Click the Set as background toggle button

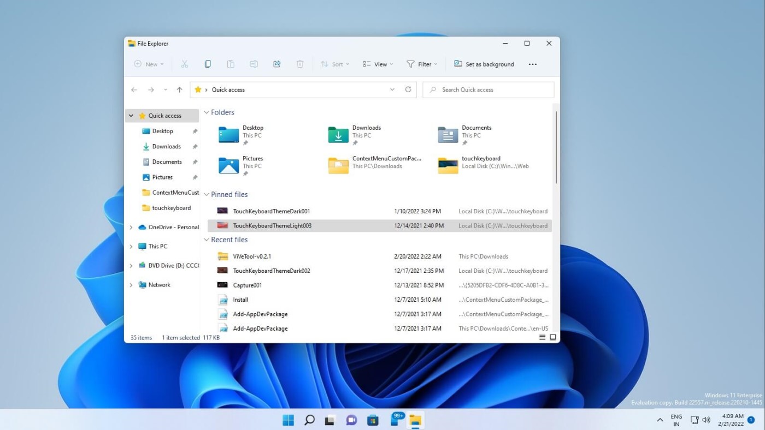coord(484,64)
